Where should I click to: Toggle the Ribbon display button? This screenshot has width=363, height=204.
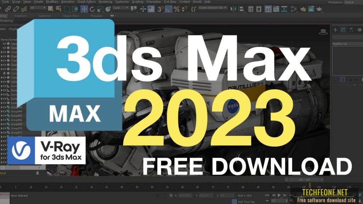click(x=268, y=9)
